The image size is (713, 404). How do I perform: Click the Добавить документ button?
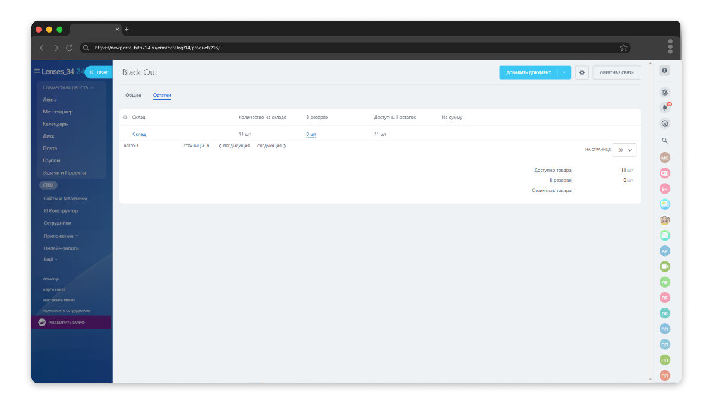[x=528, y=72]
